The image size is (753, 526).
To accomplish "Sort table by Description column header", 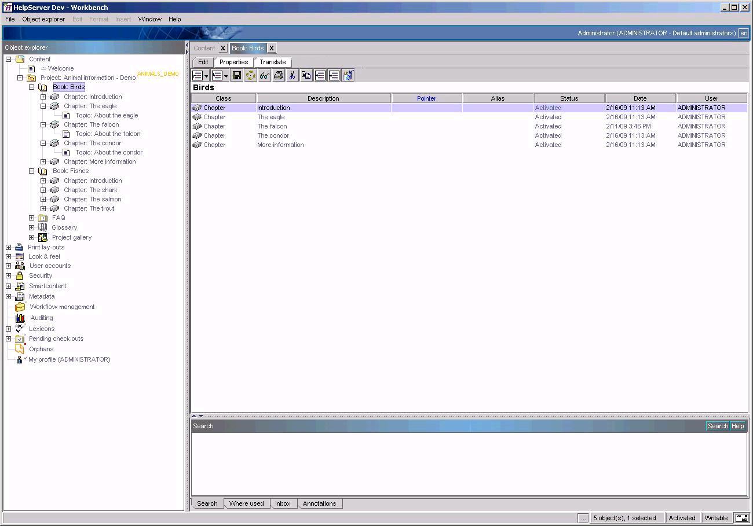I will pos(323,98).
